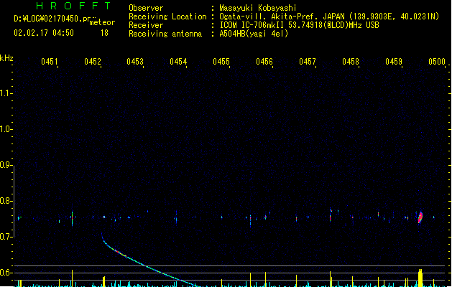The image size is (452, 287).
Task: Click the 0.6 kHz frequency tick label
Action: tap(6, 273)
